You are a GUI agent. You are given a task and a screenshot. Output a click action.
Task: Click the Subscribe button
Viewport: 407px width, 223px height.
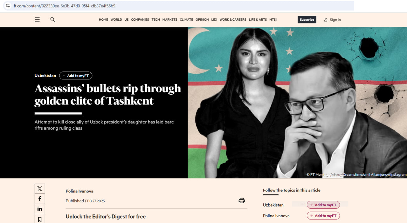click(x=307, y=20)
